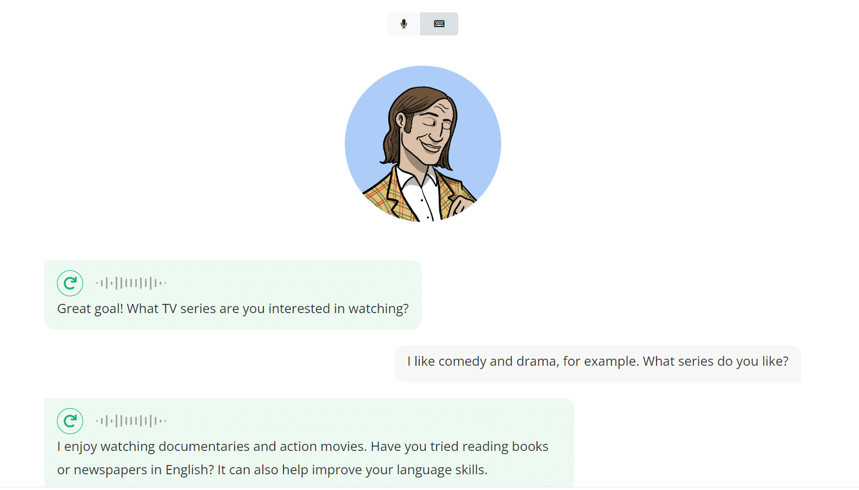
Task: Replay audio for the documentaries message
Action: click(70, 421)
